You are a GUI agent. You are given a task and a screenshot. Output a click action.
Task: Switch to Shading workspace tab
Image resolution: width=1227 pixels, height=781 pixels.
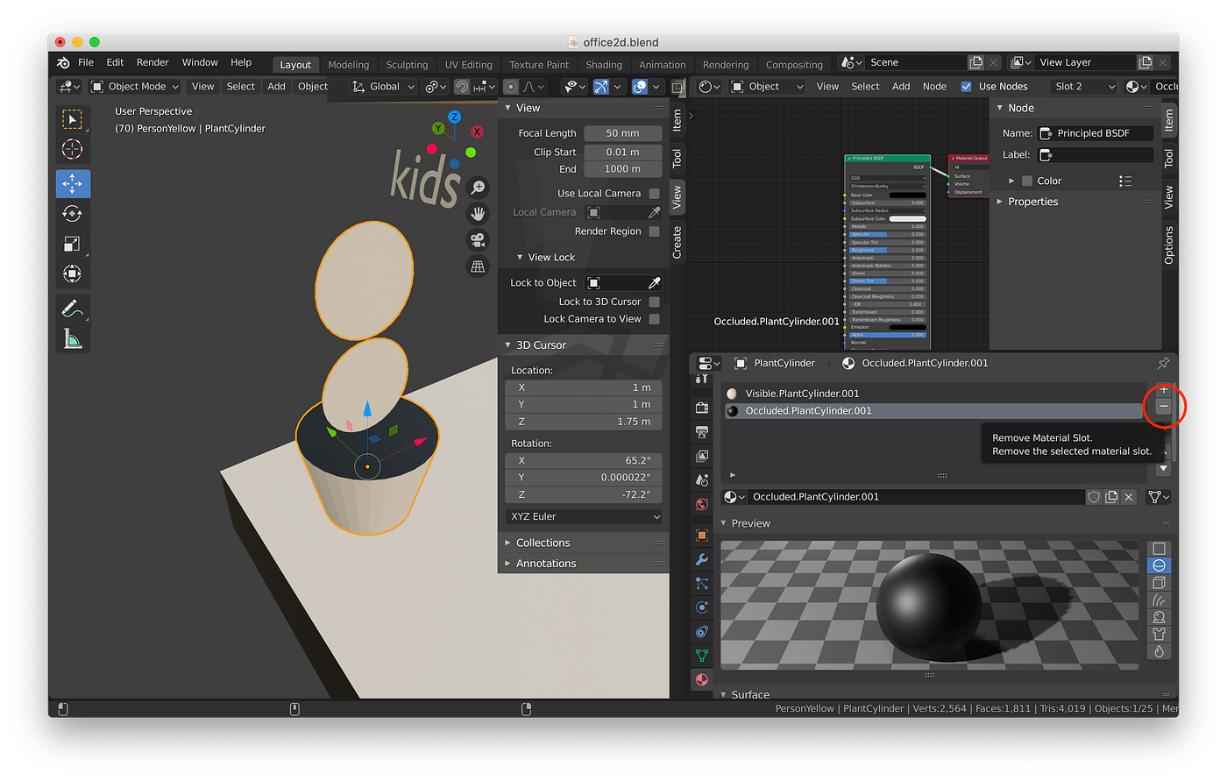pyautogui.click(x=604, y=65)
